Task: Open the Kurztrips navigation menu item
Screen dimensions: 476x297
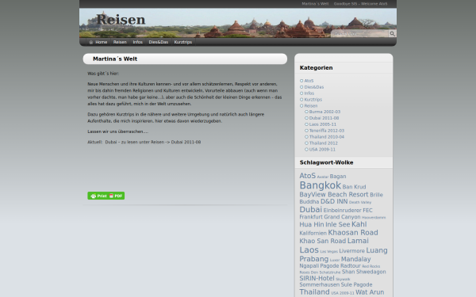Action: tap(183, 42)
